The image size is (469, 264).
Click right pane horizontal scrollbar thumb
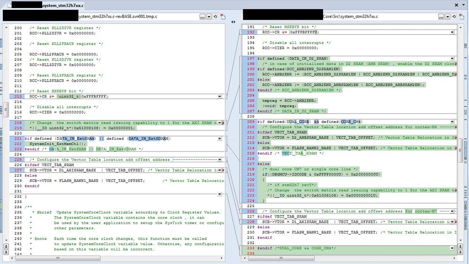[281, 258]
